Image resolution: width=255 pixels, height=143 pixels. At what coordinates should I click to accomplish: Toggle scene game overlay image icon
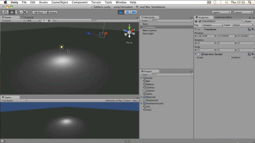tap(49, 21)
